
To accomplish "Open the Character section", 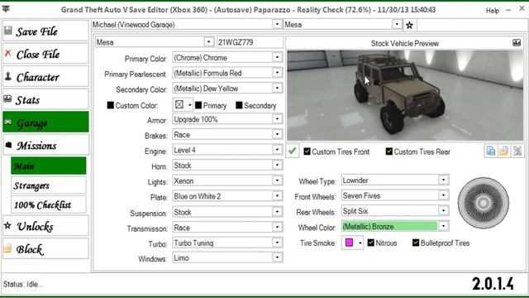I will [45, 77].
